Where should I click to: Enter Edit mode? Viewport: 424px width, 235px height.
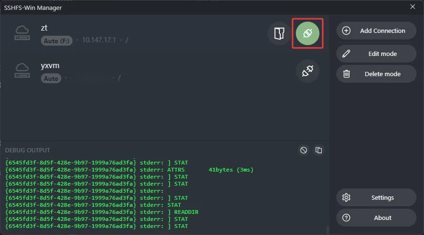pos(376,54)
